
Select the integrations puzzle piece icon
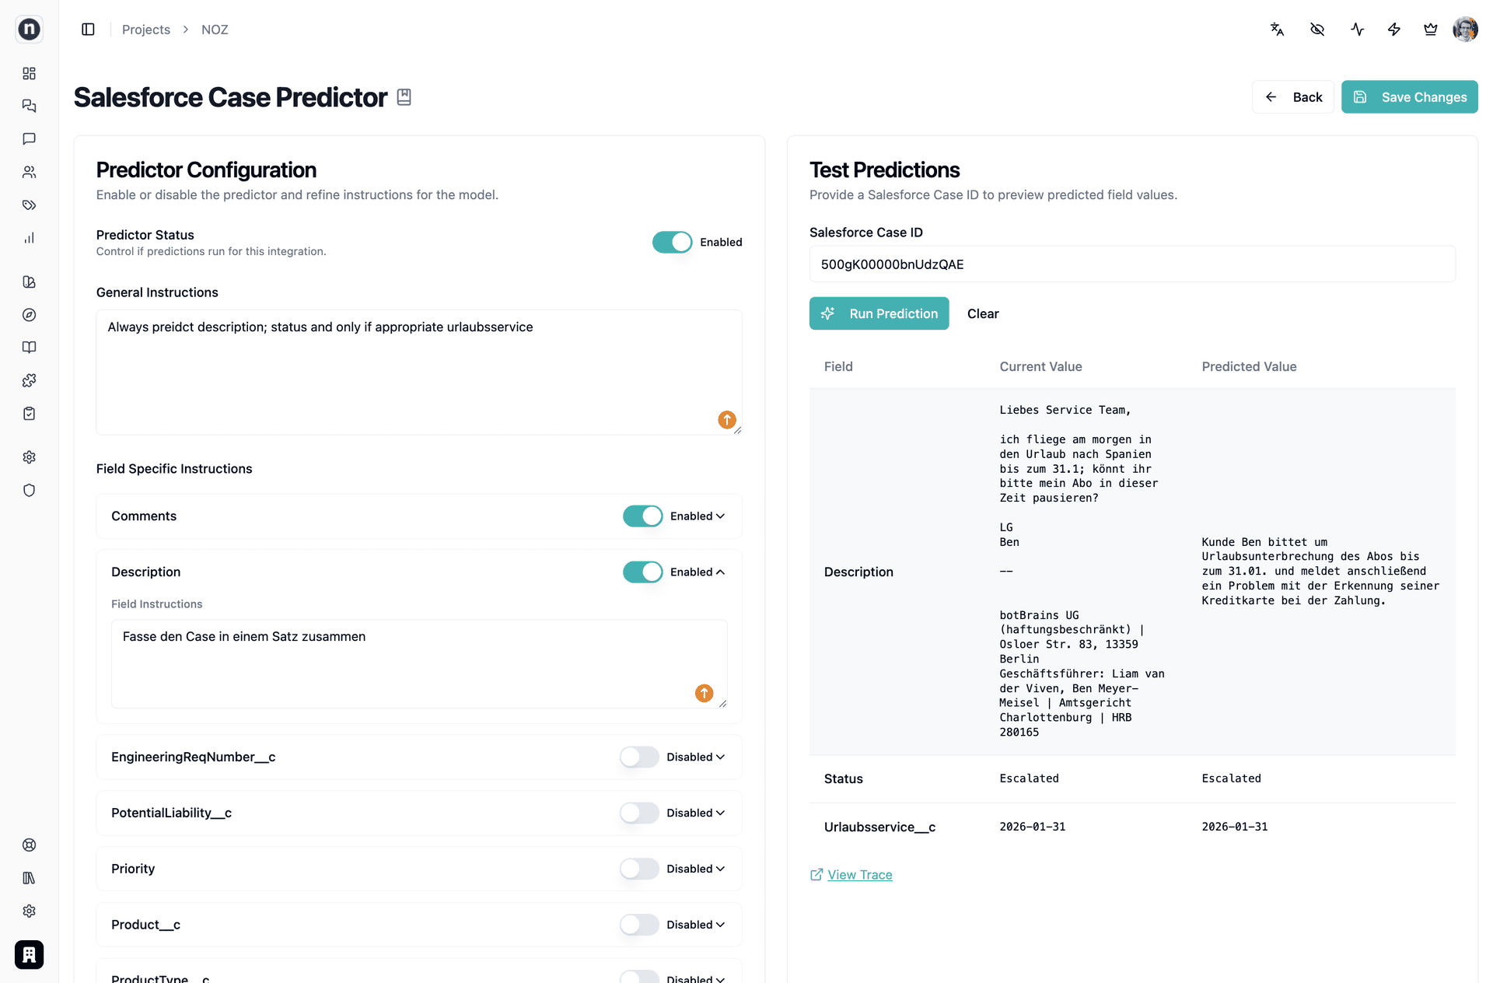point(29,380)
